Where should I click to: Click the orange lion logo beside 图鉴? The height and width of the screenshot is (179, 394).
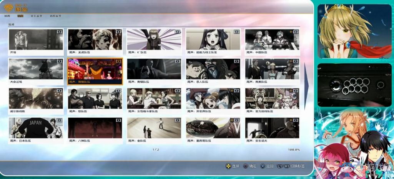[8, 8]
